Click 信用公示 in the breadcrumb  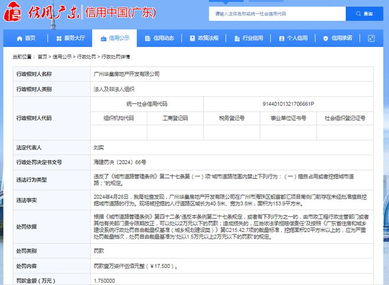point(62,56)
